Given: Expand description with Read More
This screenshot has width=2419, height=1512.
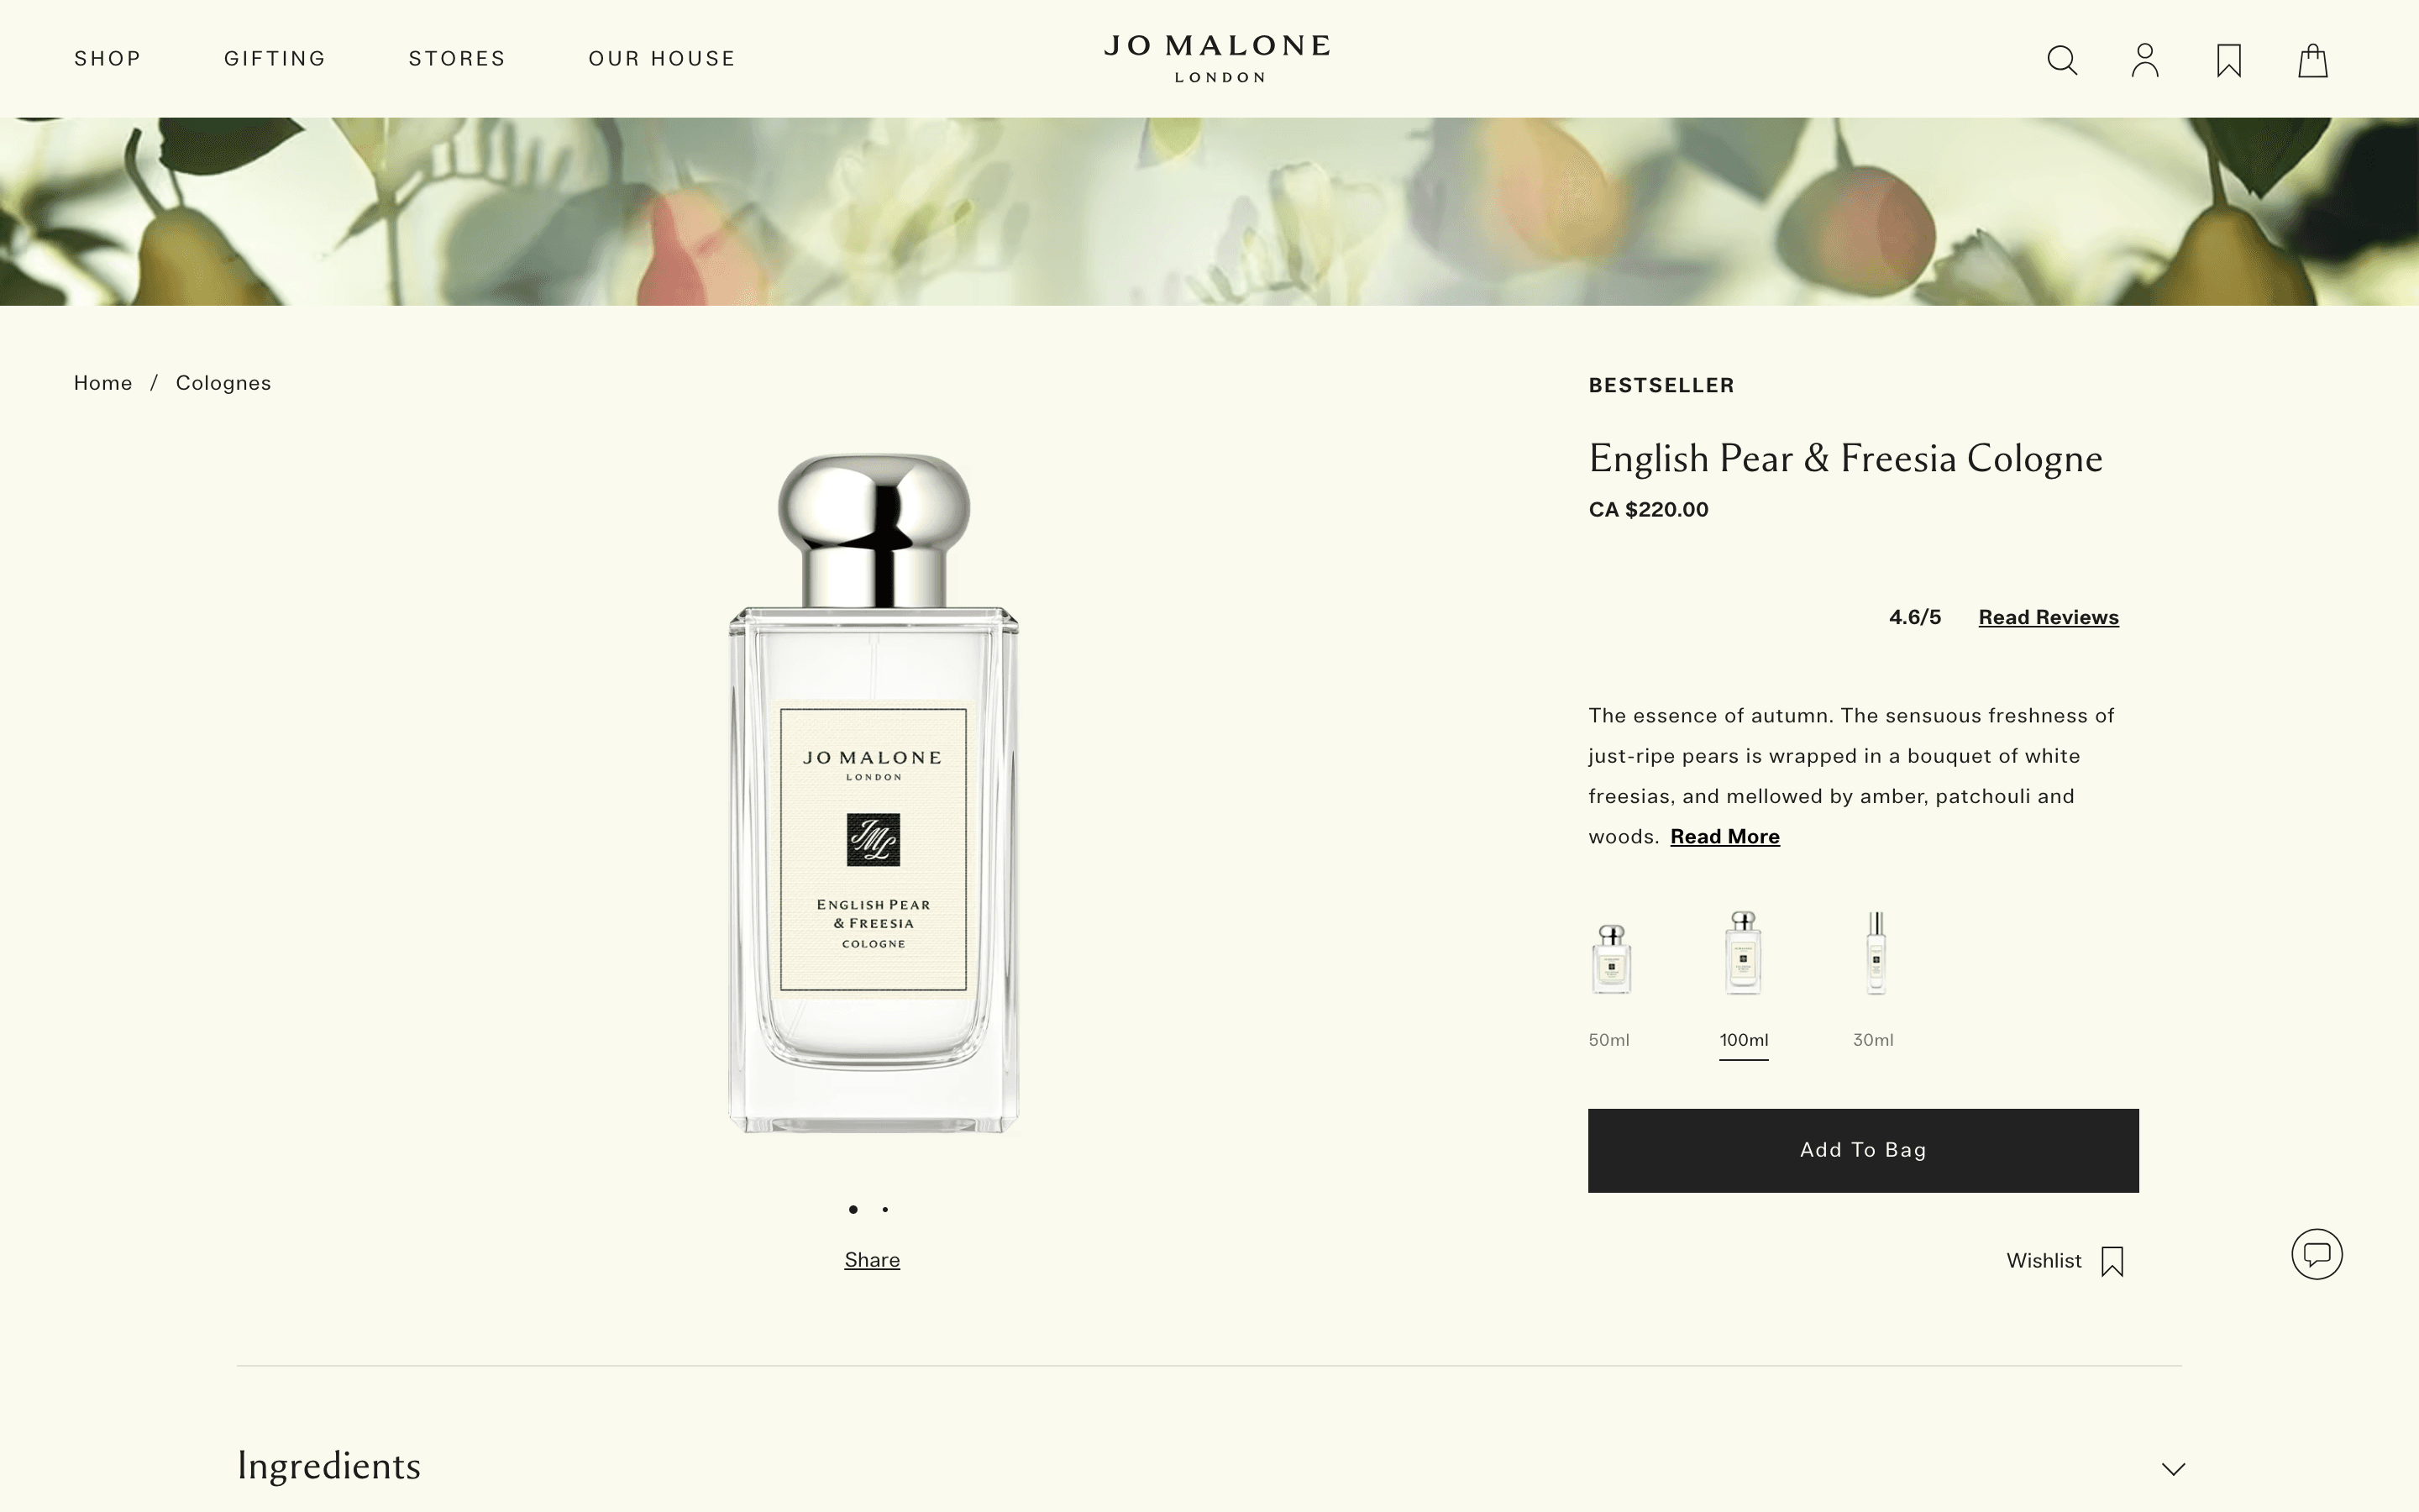Looking at the screenshot, I should (x=1724, y=837).
